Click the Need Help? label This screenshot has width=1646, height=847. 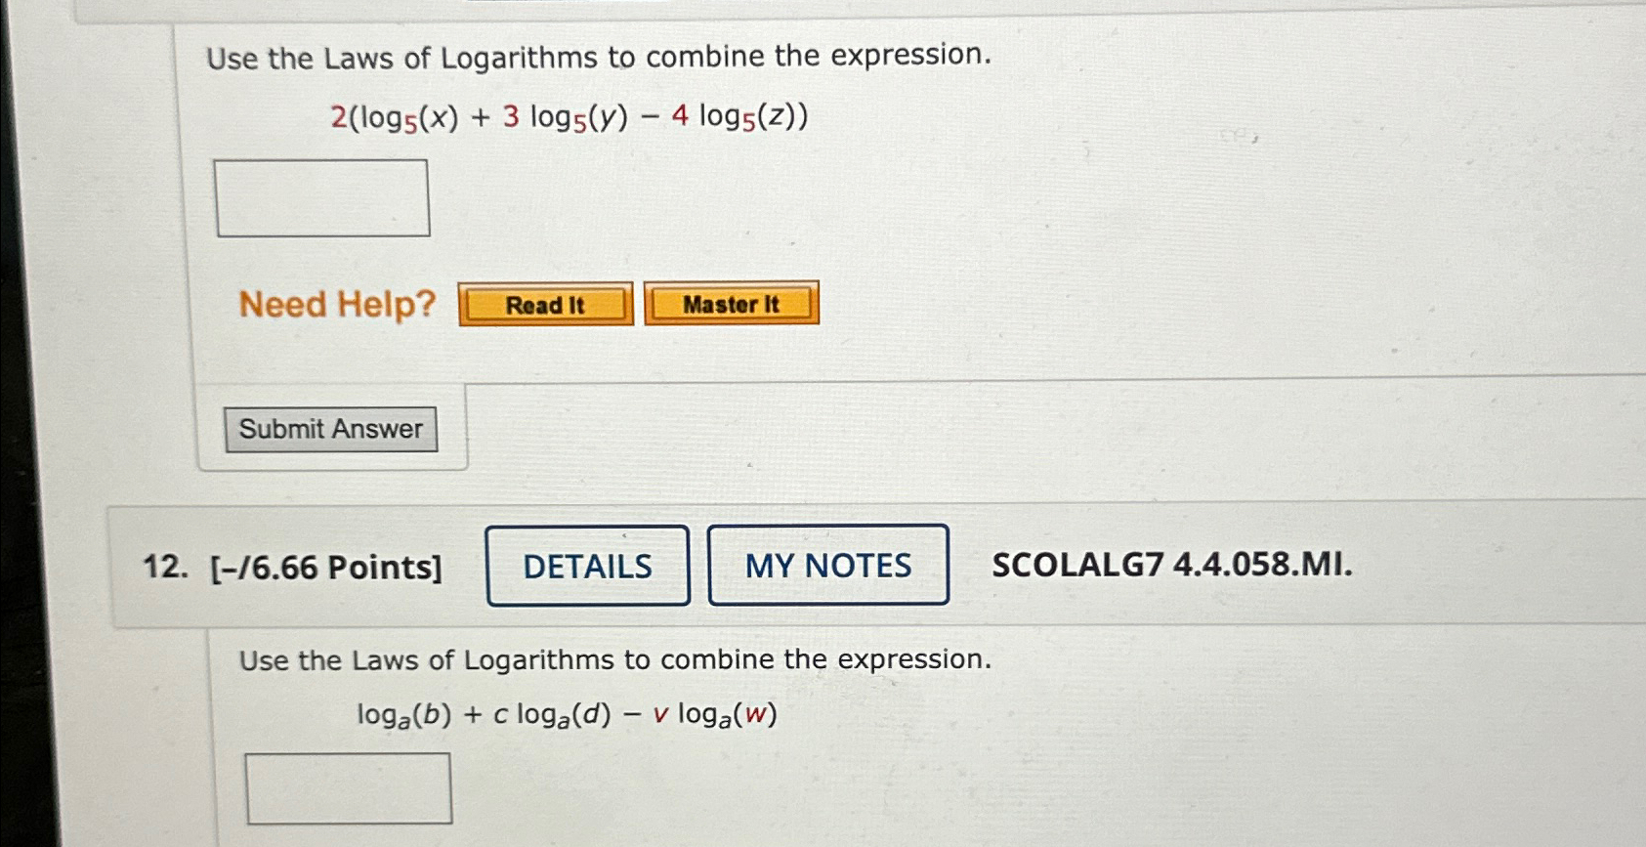coord(337,304)
